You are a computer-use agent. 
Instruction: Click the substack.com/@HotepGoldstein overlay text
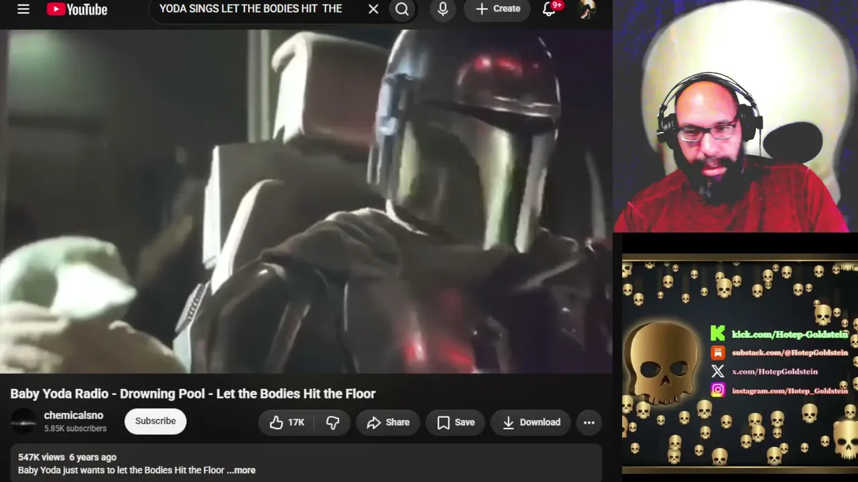tap(790, 353)
